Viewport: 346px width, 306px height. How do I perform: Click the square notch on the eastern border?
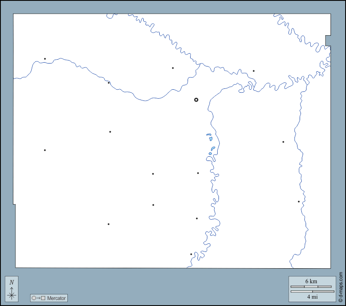(x=328, y=40)
